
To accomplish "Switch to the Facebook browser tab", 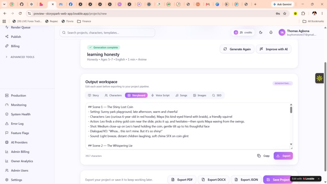I will 71,4.
